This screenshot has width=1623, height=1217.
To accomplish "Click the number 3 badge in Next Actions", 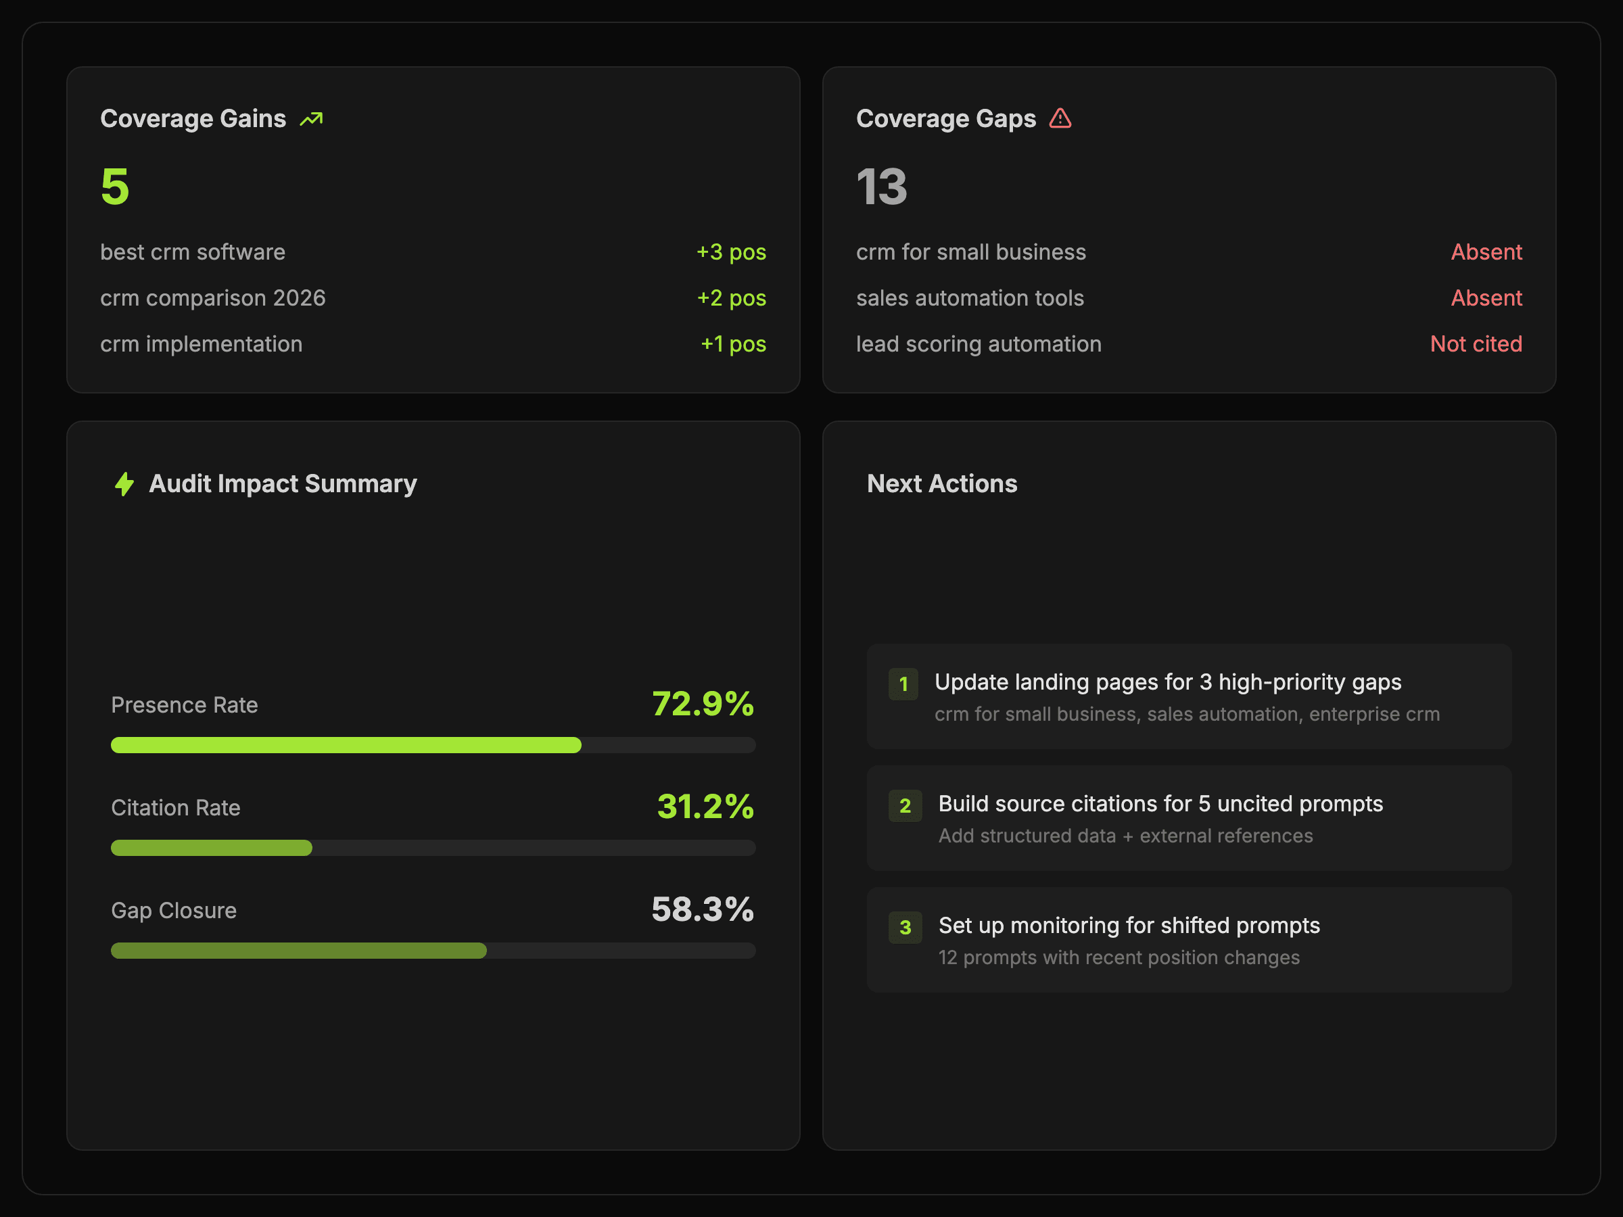I will [905, 928].
